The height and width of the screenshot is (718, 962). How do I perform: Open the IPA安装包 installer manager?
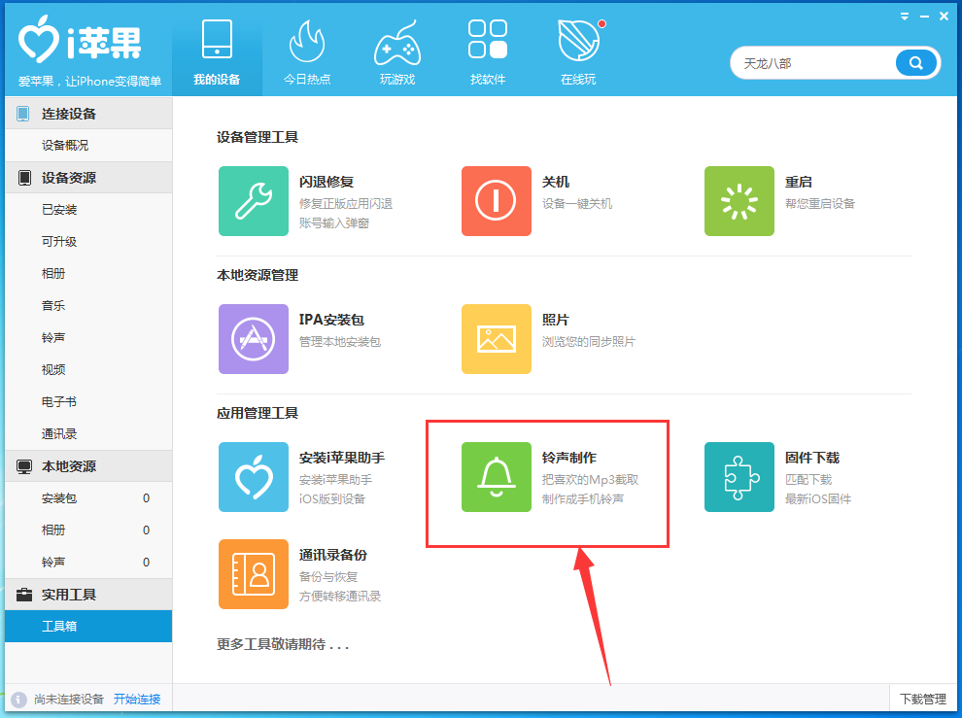[254, 339]
